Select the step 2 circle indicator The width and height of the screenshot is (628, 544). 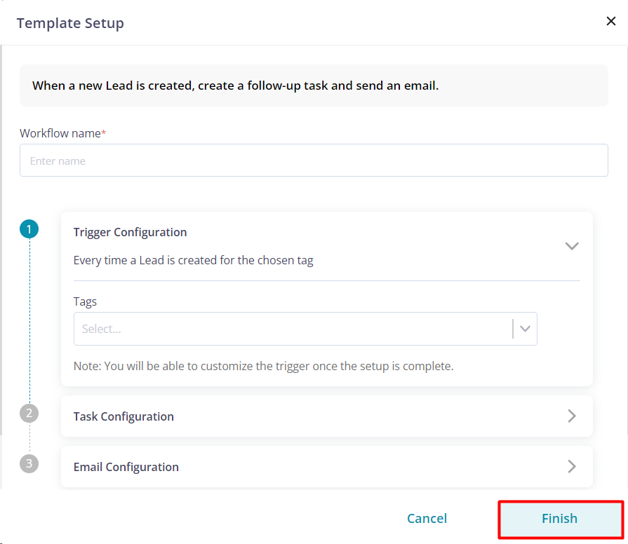coord(29,413)
